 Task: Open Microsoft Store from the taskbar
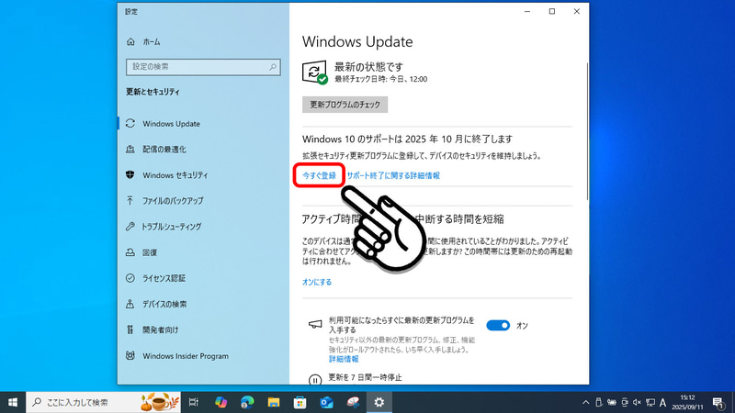point(300,402)
